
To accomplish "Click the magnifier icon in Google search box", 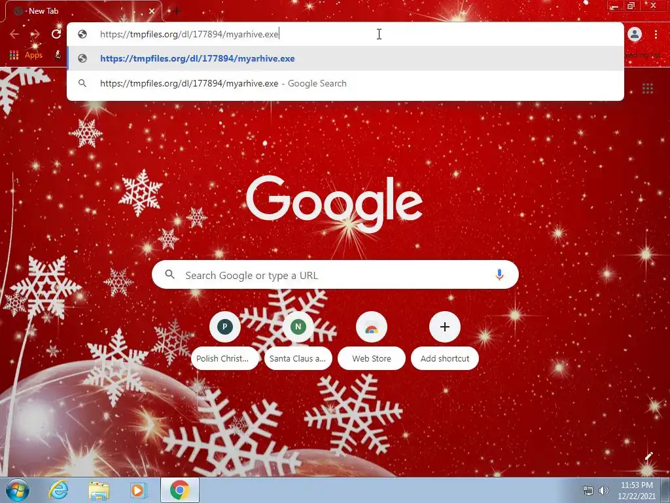I will pos(169,274).
